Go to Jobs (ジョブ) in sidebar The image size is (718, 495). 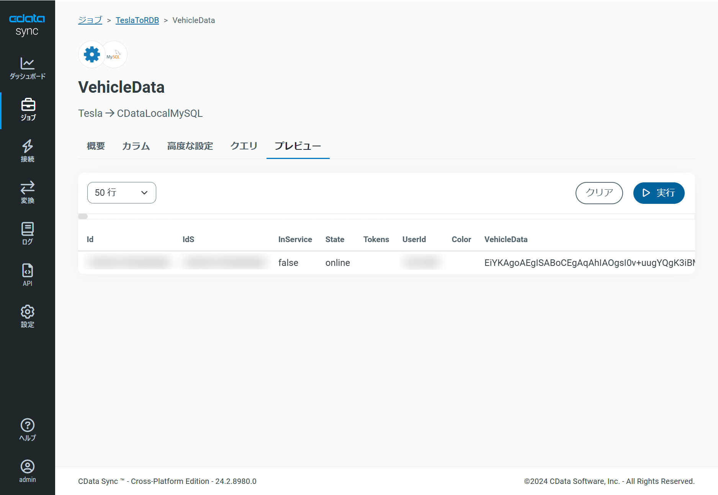[x=28, y=110]
